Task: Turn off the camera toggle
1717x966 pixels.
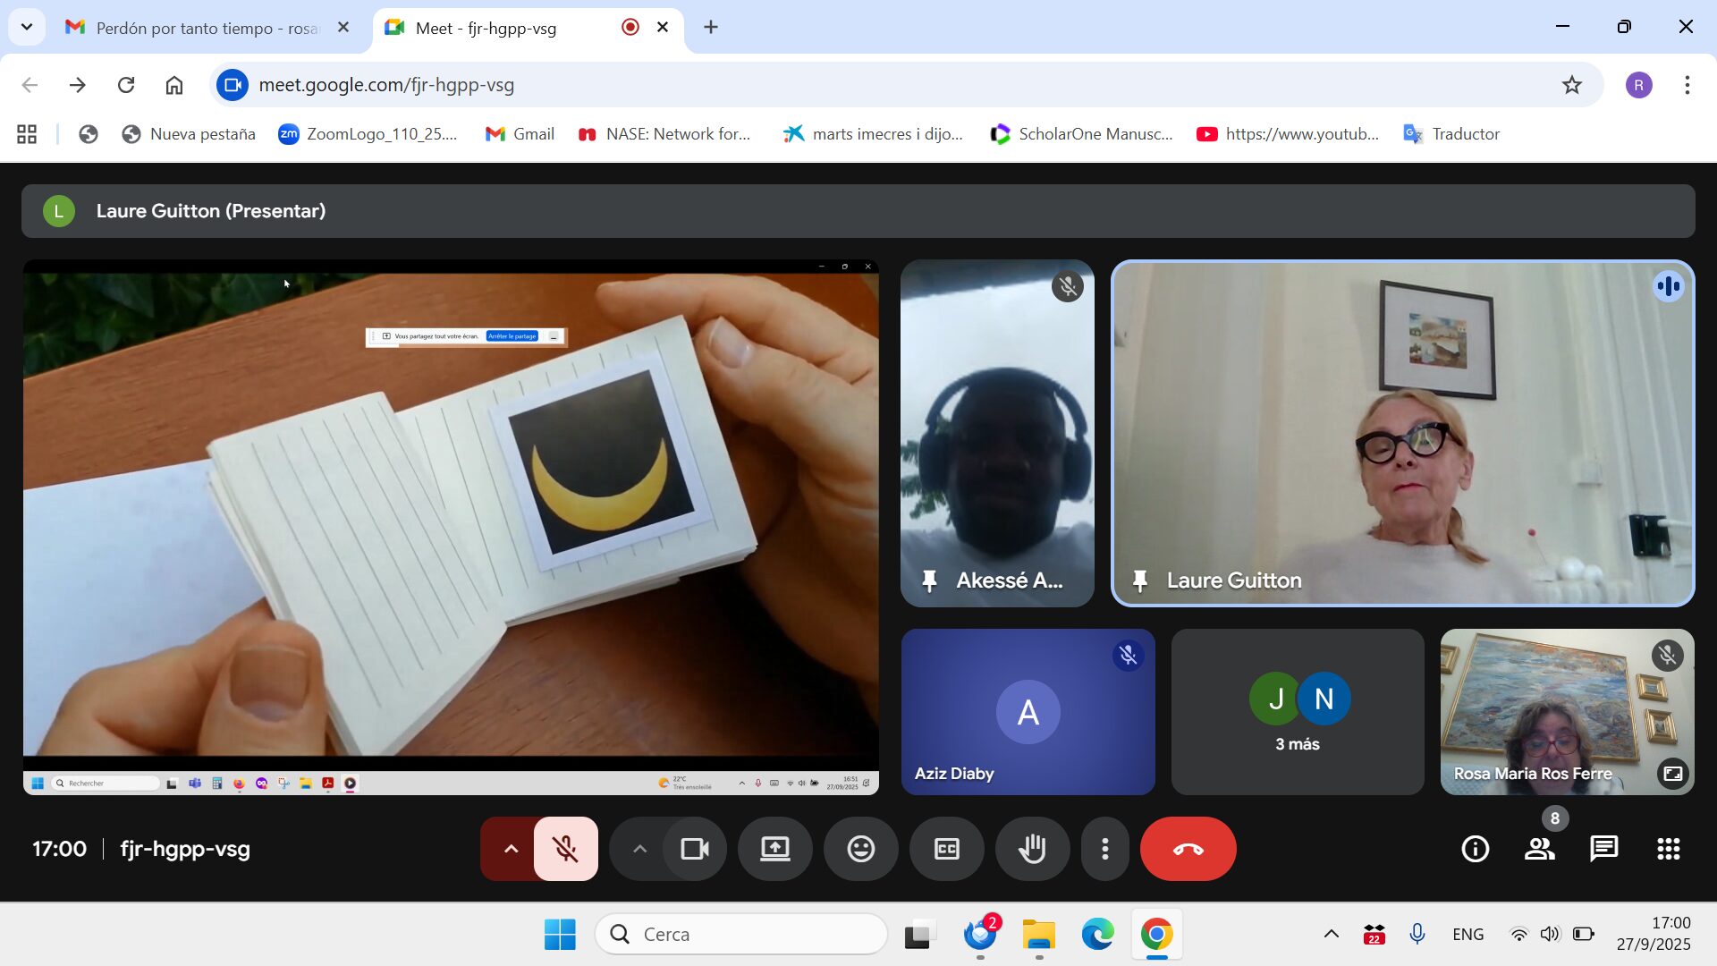Action: tap(695, 849)
